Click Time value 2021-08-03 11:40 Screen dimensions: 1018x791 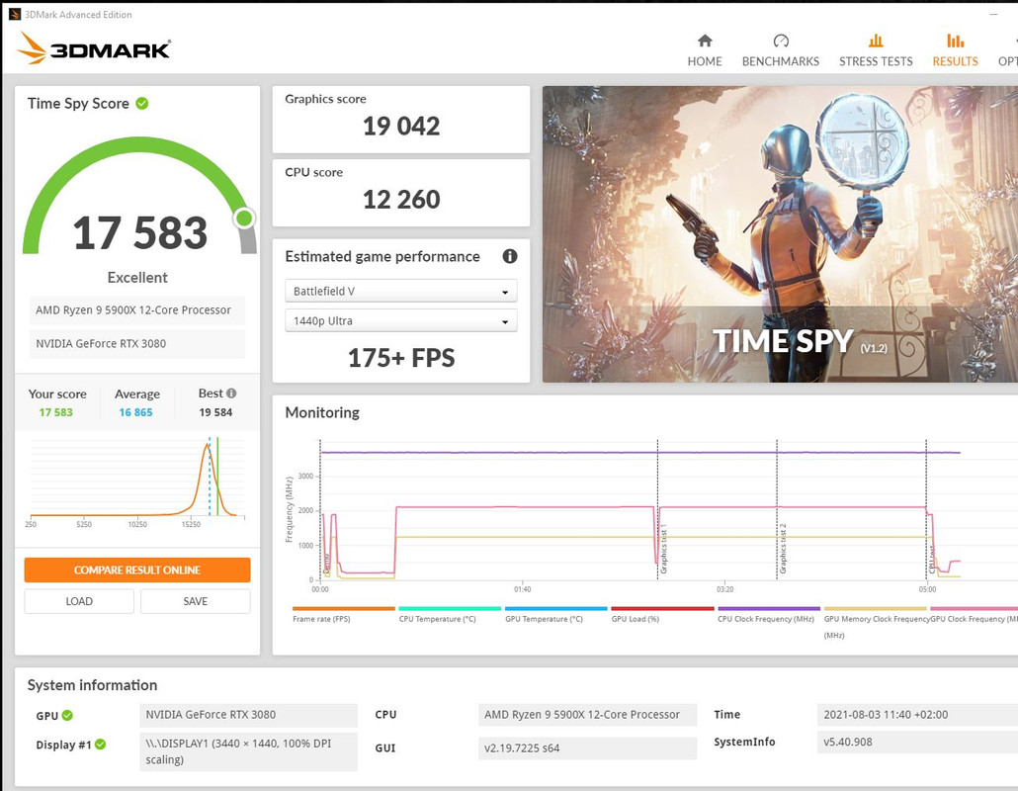(917, 715)
